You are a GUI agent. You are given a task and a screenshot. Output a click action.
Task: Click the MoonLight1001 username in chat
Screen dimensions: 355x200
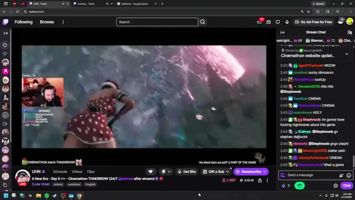coord(315,151)
